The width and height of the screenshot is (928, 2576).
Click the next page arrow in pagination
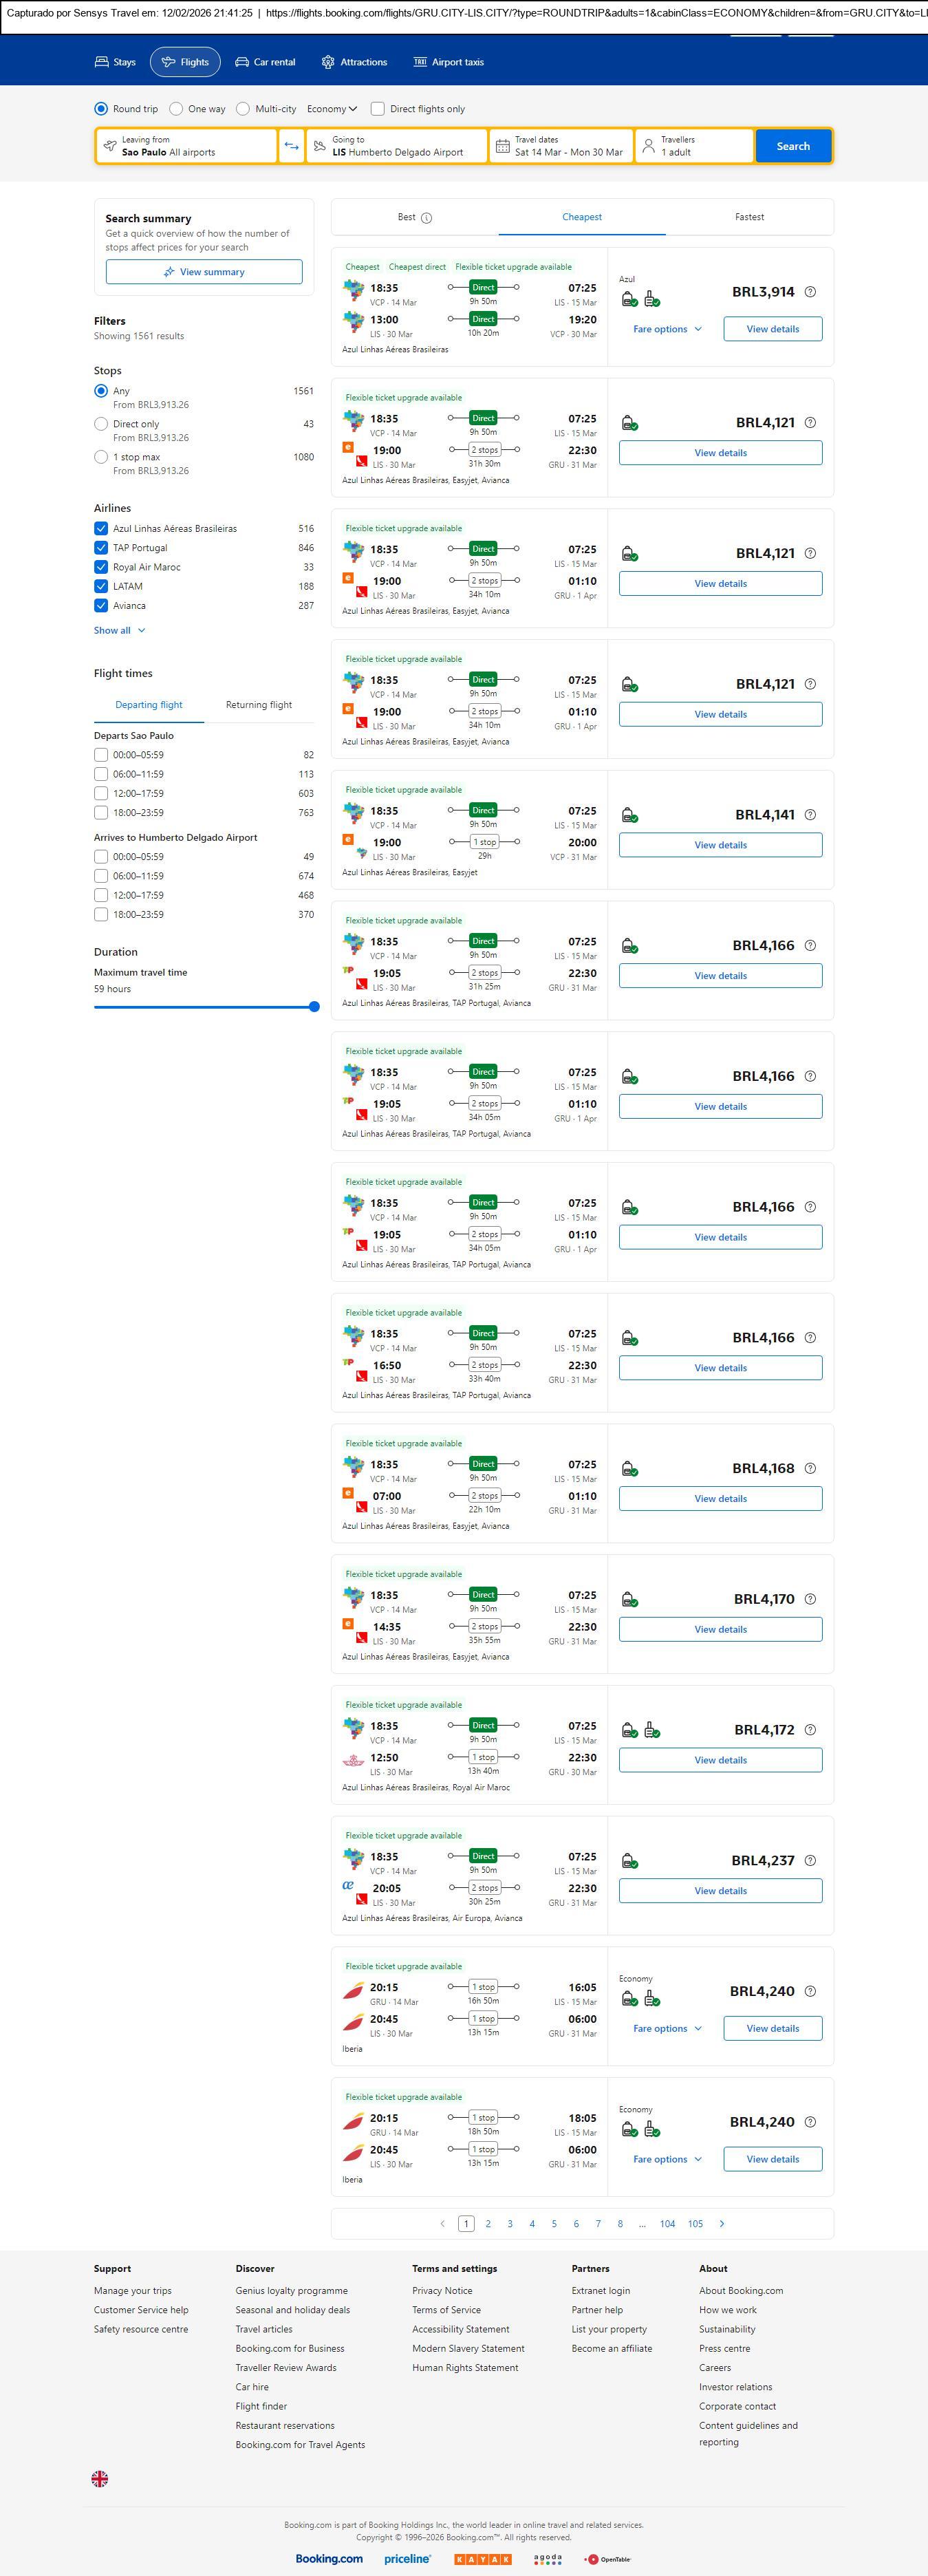pyautogui.click(x=722, y=2223)
